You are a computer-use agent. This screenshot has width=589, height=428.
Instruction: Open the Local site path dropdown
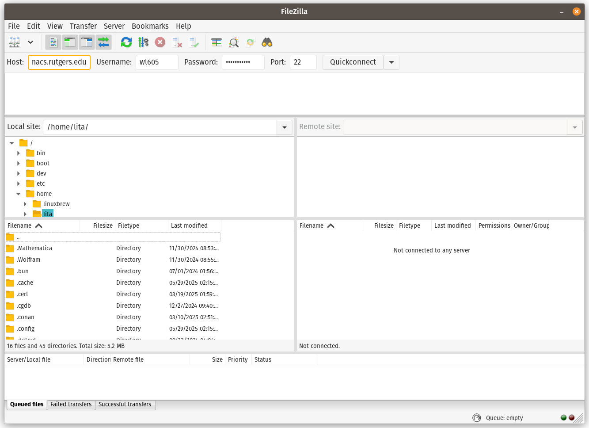(x=285, y=127)
